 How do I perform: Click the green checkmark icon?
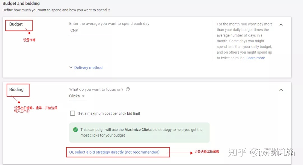[75, 130]
